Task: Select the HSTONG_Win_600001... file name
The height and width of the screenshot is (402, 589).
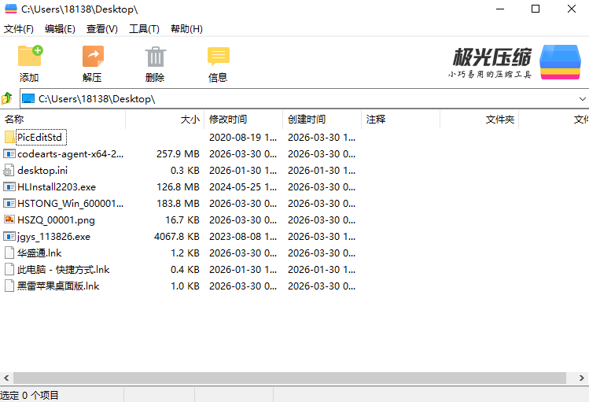Action: point(70,203)
